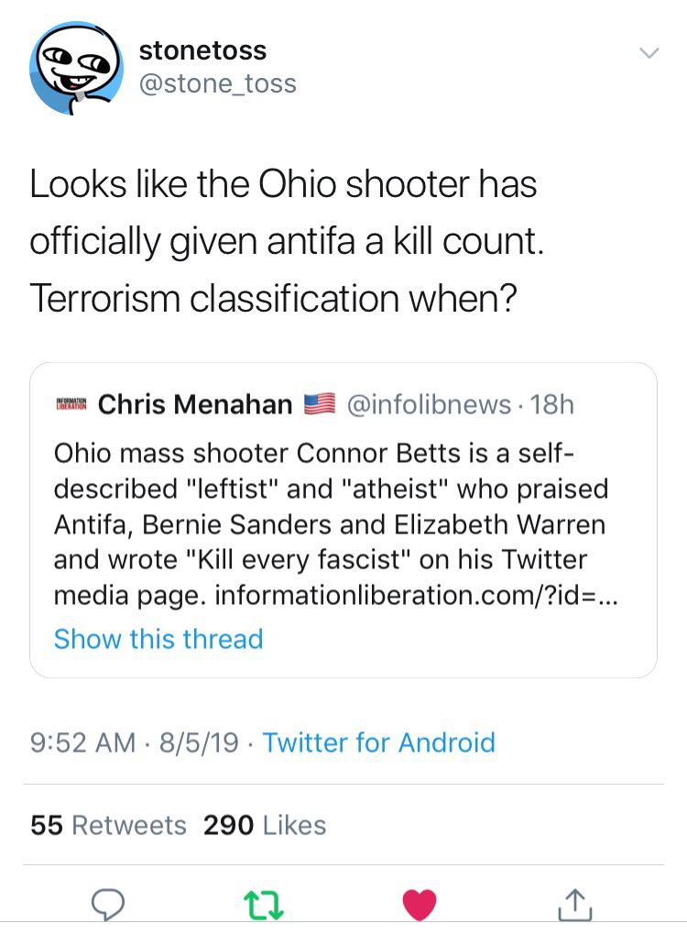
Task: Open the informationliberation.com article link
Action: 417,596
